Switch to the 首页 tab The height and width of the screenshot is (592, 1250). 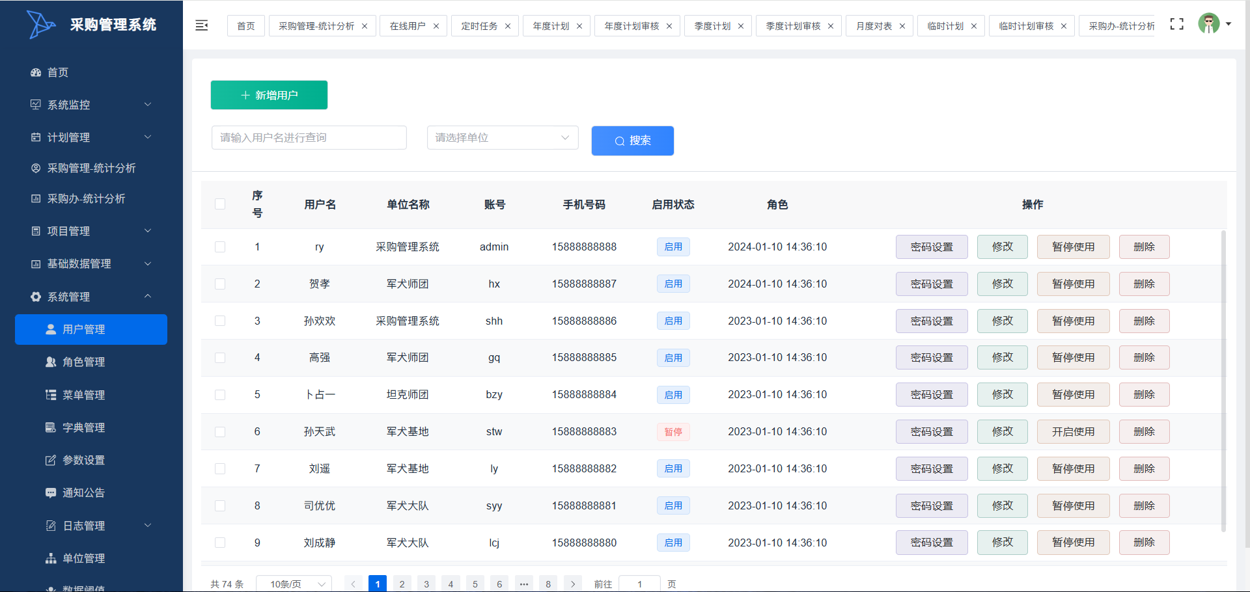click(x=246, y=26)
